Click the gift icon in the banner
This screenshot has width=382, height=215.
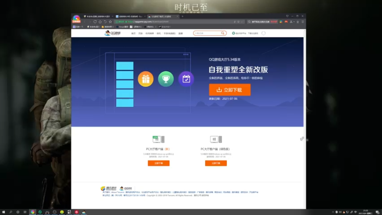coord(146,79)
